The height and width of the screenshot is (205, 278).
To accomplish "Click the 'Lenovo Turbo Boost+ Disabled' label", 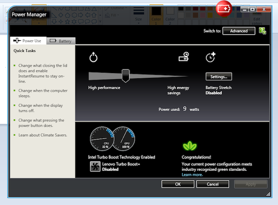I will click(x=121, y=167).
